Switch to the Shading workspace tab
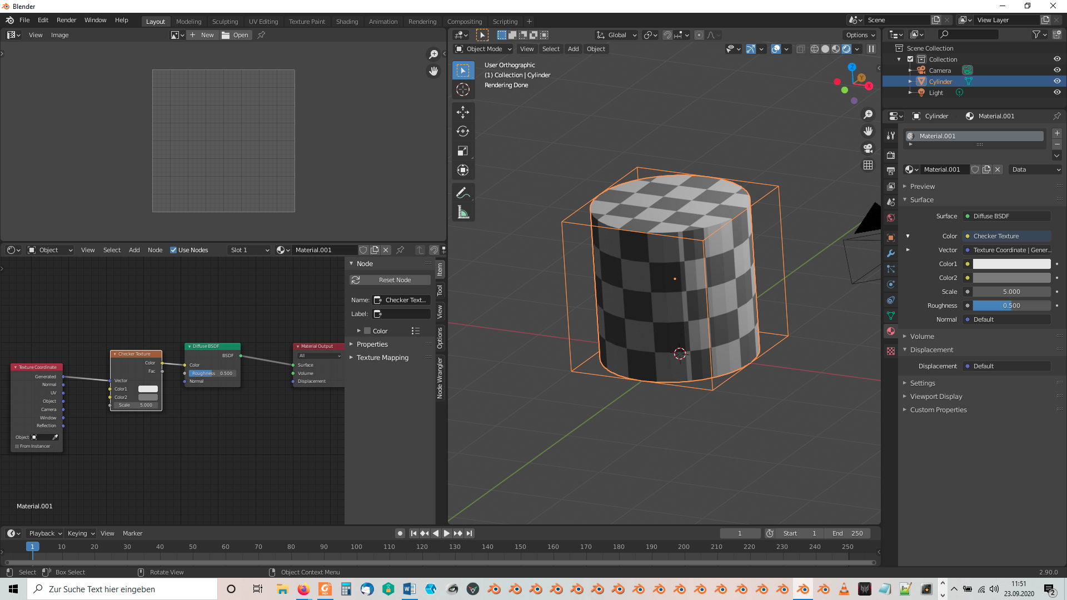The image size is (1067, 600). (x=347, y=21)
